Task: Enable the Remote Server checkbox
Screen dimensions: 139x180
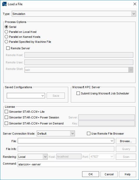Action: pos(8,48)
